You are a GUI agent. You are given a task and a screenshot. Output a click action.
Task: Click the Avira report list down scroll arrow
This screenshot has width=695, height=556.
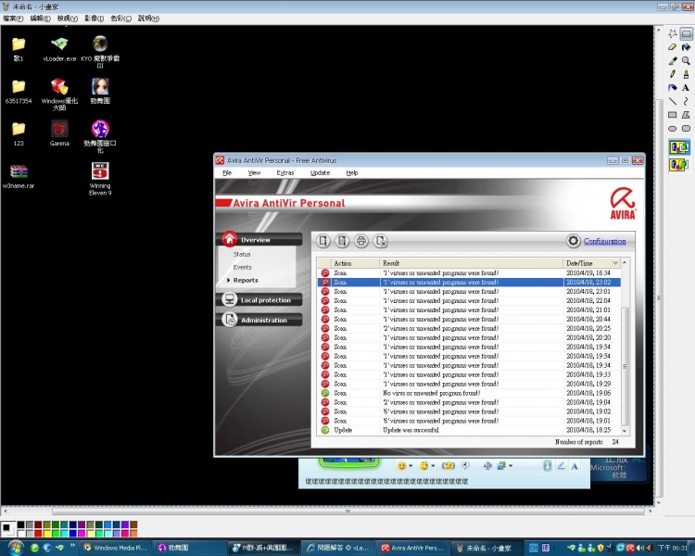pos(625,431)
